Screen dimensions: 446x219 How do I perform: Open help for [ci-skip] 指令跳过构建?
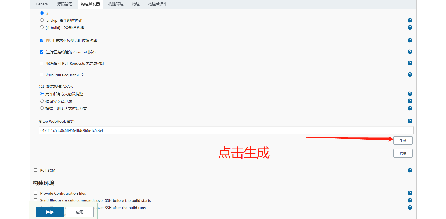410,20
